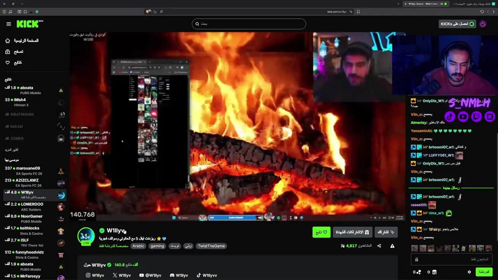Go to home page in sidebar
This screenshot has width=498, height=280.
coord(22,40)
